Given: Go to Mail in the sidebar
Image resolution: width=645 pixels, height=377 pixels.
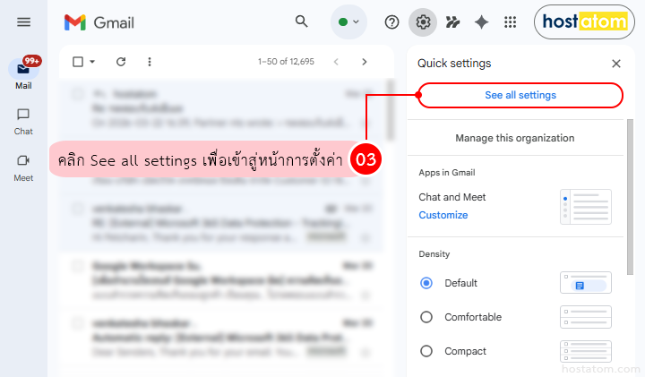Looking at the screenshot, I should click(23, 74).
